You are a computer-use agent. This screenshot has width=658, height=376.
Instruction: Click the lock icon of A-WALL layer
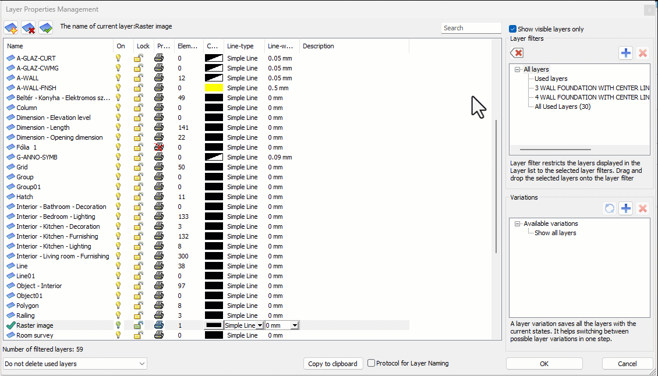pos(139,78)
